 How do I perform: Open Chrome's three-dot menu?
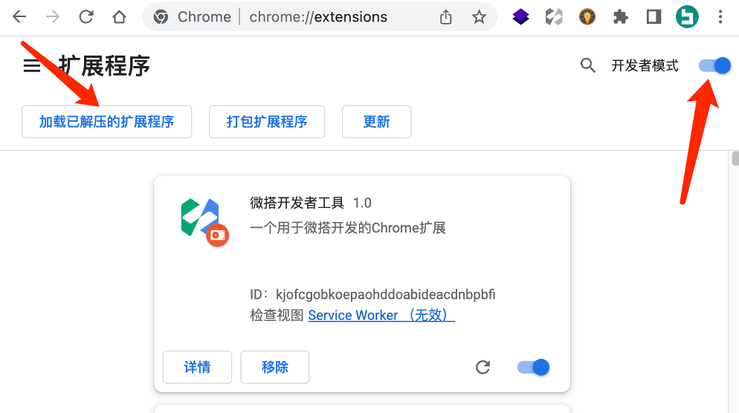pyautogui.click(x=720, y=17)
